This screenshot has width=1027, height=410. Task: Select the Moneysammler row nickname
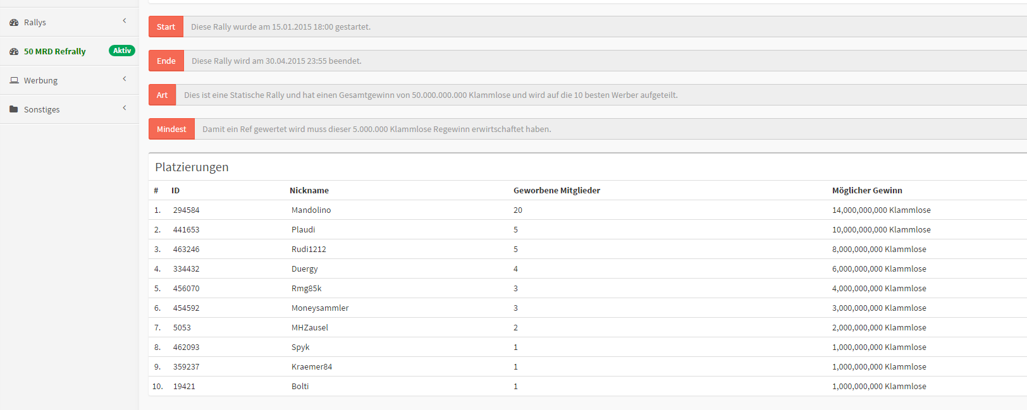[320, 308]
